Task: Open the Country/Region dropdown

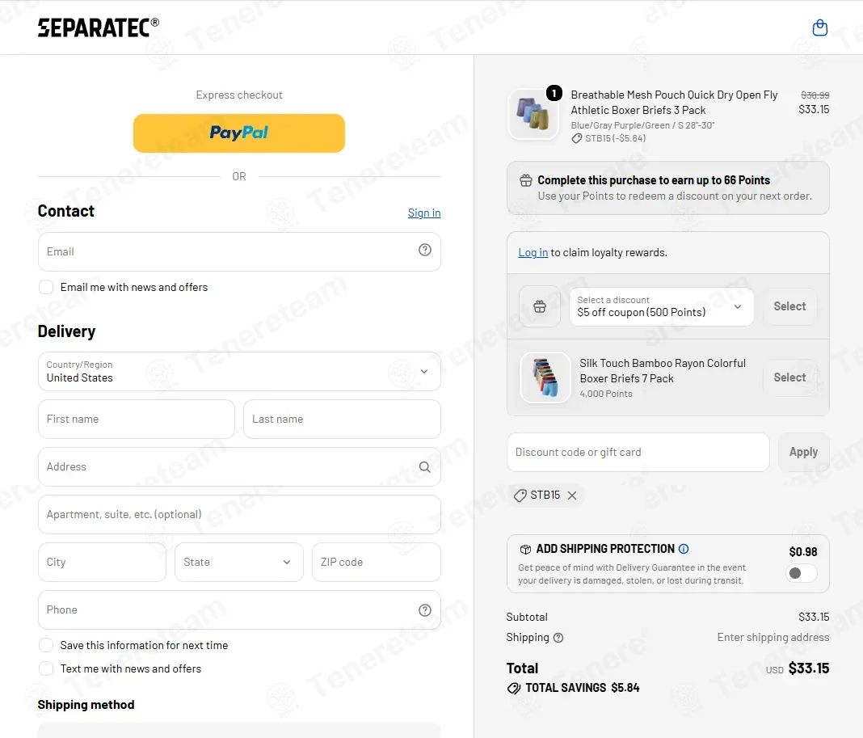Action: (239, 372)
